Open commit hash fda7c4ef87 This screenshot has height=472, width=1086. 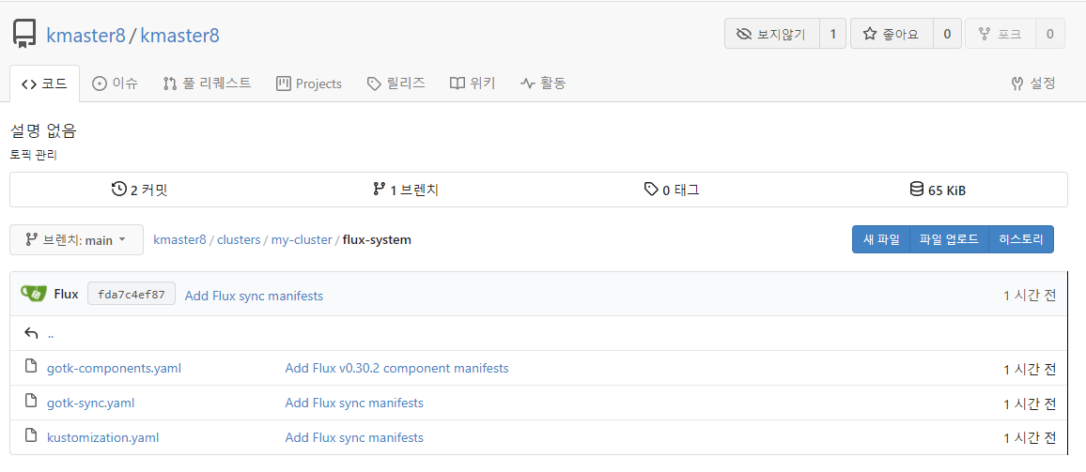(x=132, y=295)
